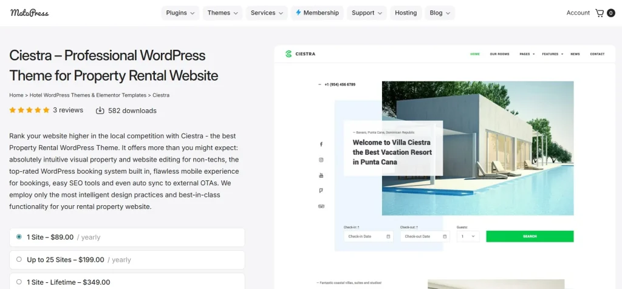Image resolution: width=622 pixels, height=289 pixels.
Task: Click the MotoPress logo
Action: click(x=29, y=13)
